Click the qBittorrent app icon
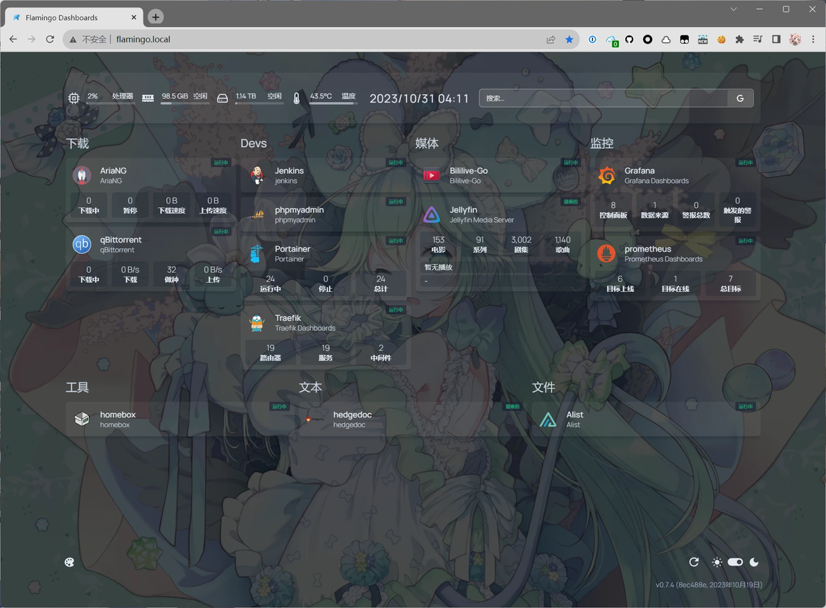The width and height of the screenshot is (826, 608). tap(82, 244)
